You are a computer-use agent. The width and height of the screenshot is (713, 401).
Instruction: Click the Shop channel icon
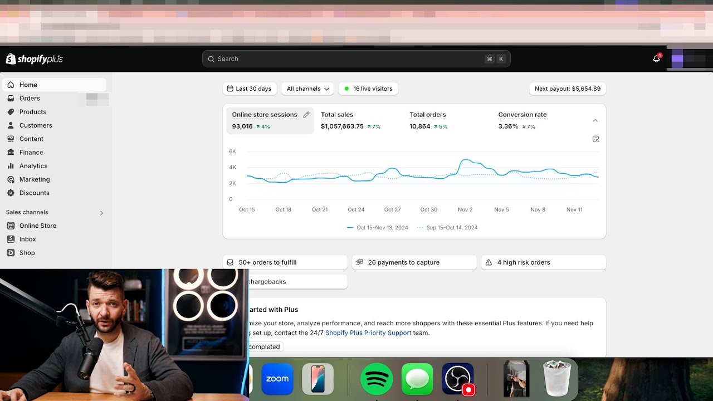click(11, 253)
